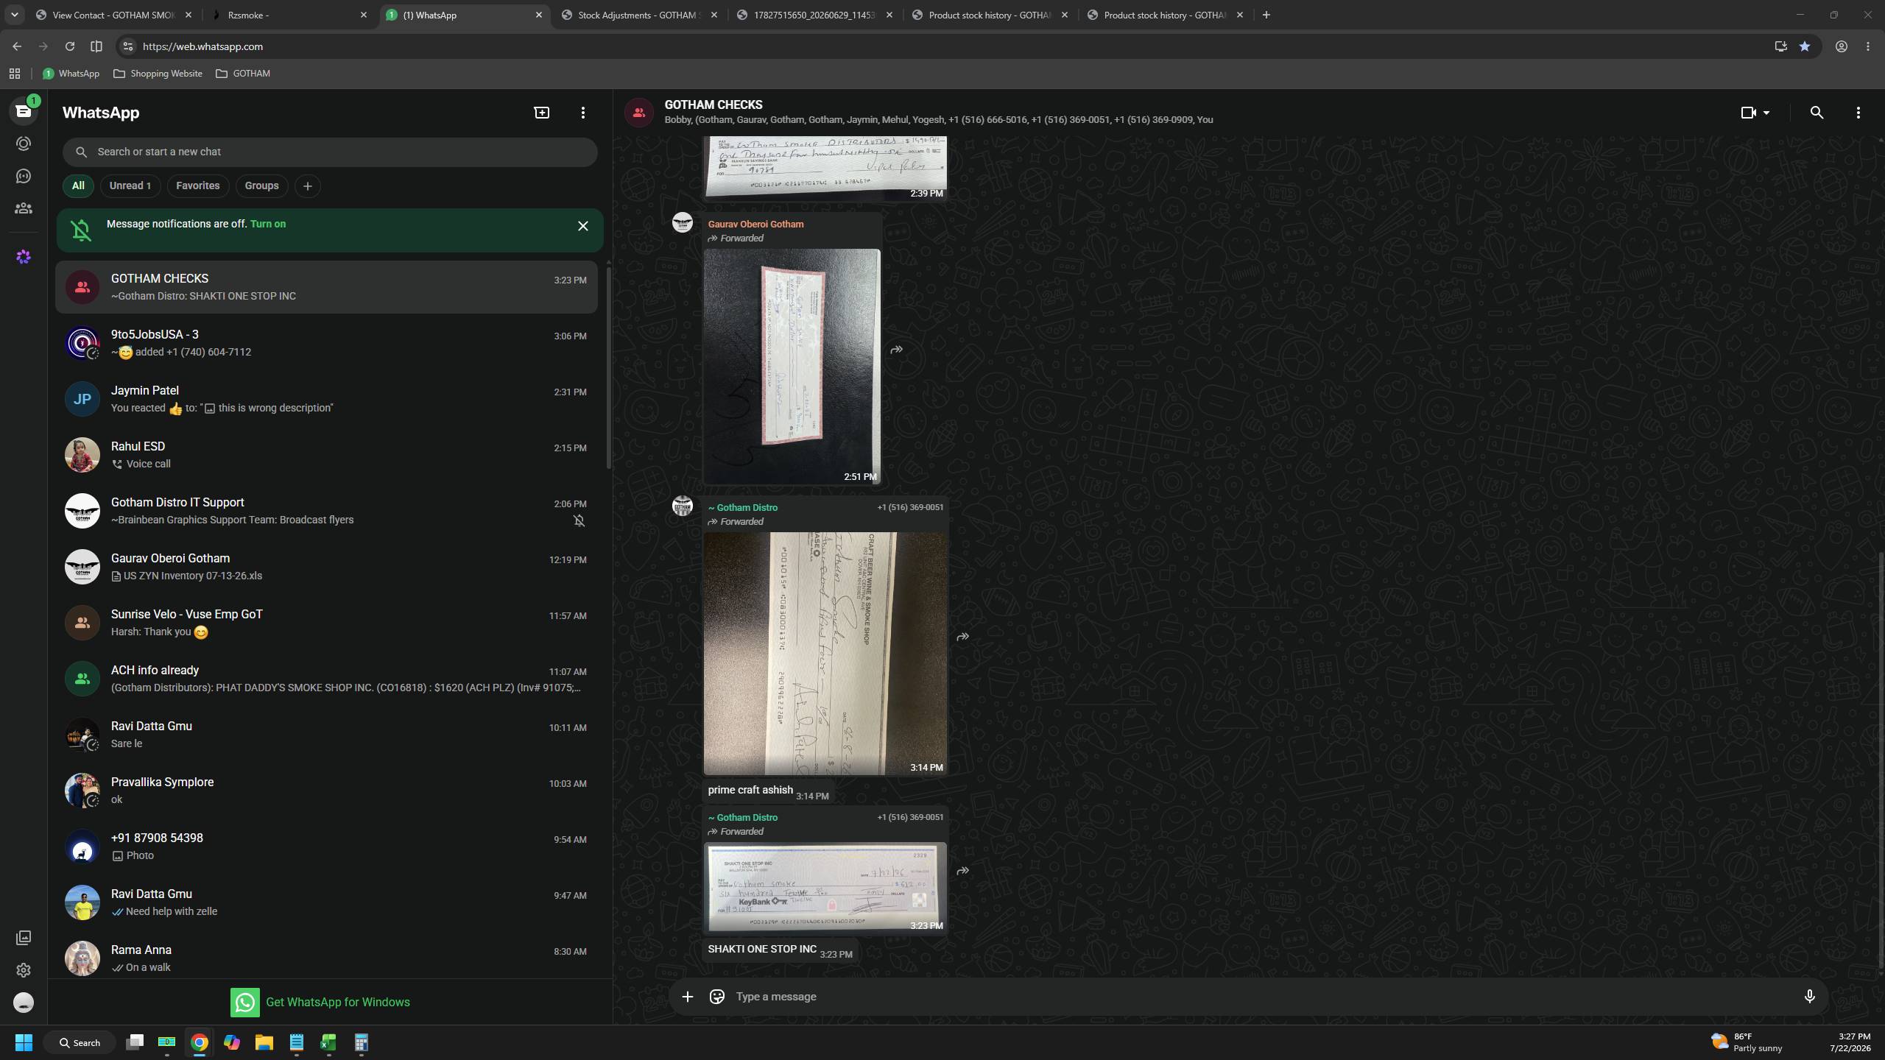
Task: Open the chat list three-dot menu
Action: tap(583, 113)
